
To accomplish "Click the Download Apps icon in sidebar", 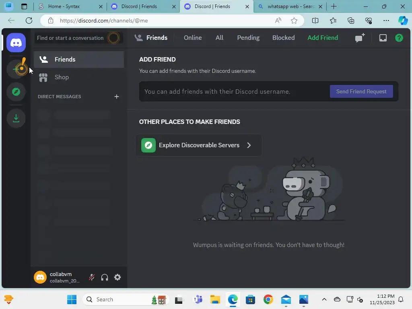I will (x=16, y=118).
